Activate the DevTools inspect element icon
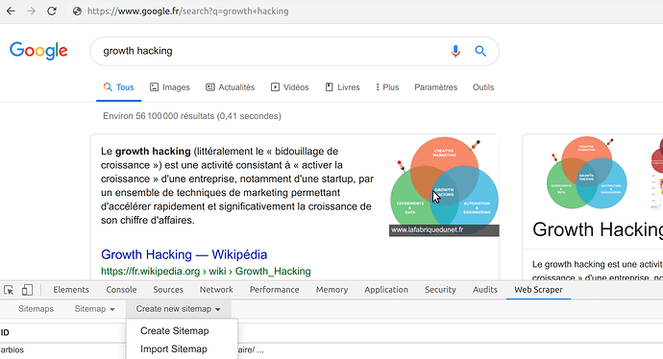This screenshot has height=359, width=663. click(9, 290)
